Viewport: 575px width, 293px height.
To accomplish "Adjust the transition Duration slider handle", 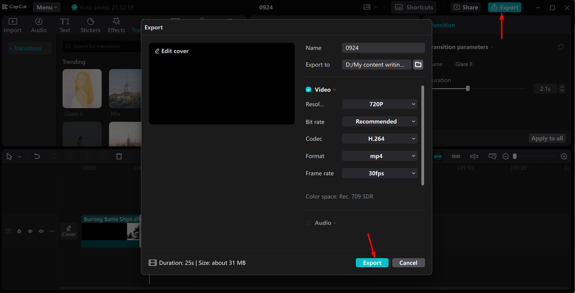I will coord(468,89).
